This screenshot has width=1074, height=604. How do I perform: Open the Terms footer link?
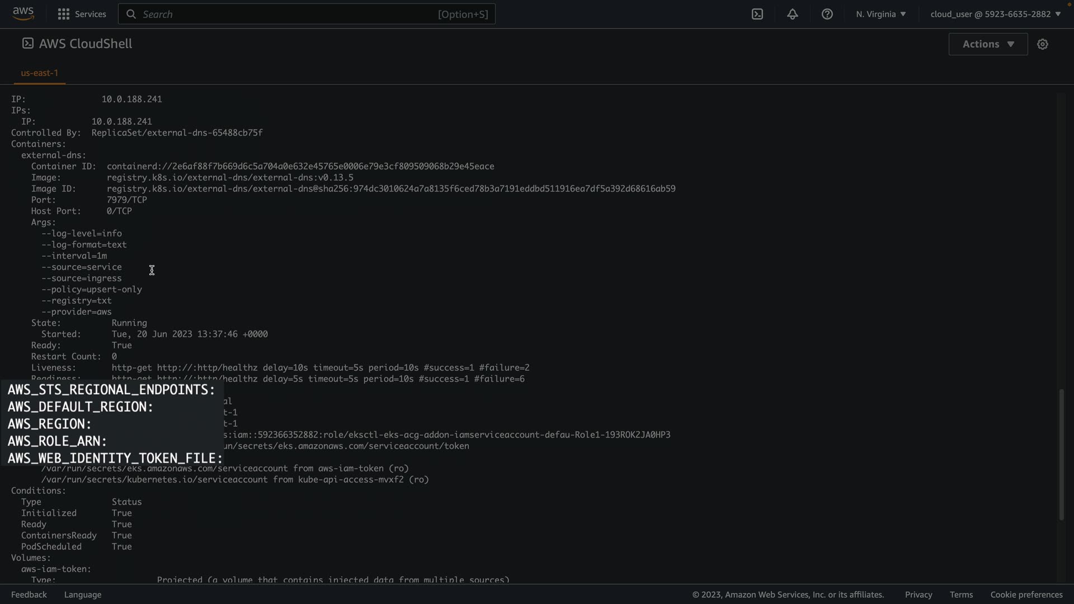pyautogui.click(x=961, y=594)
